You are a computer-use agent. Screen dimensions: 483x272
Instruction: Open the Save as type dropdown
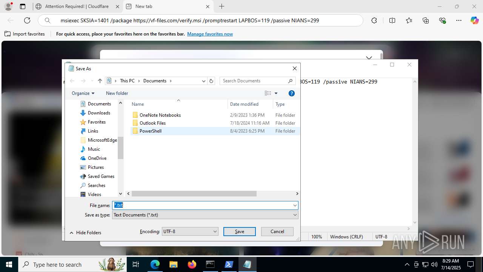point(295,215)
